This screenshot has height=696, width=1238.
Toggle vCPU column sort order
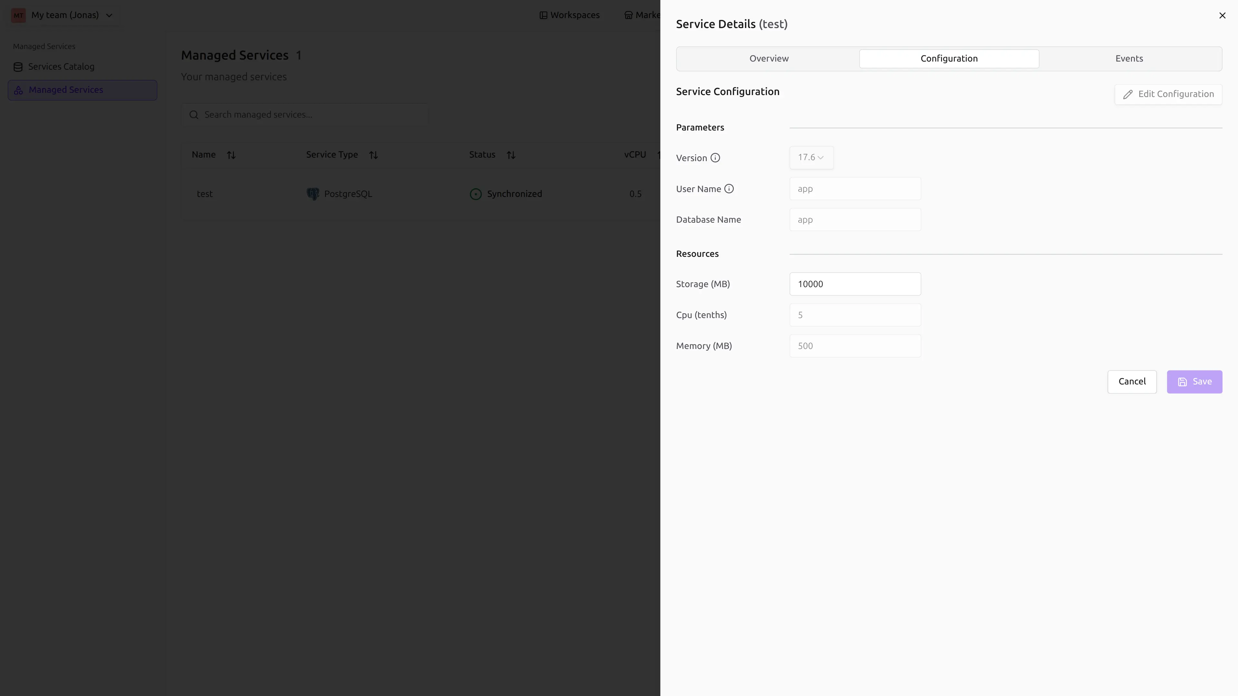coord(659,155)
